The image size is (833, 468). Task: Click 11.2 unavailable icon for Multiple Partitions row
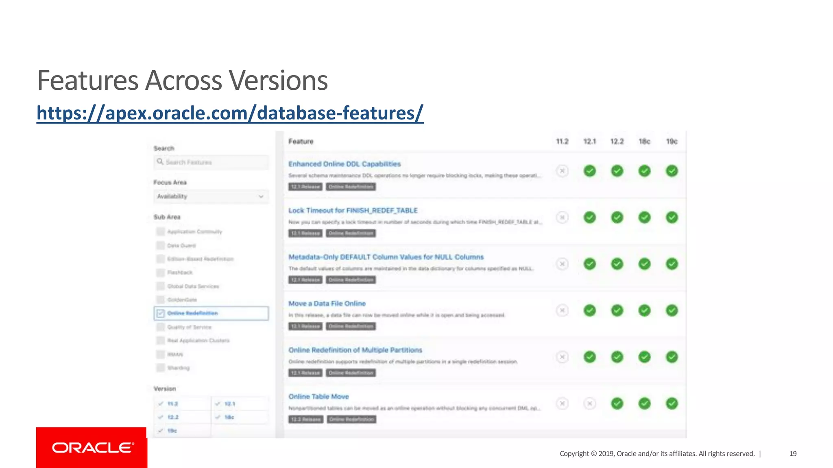(562, 357)
